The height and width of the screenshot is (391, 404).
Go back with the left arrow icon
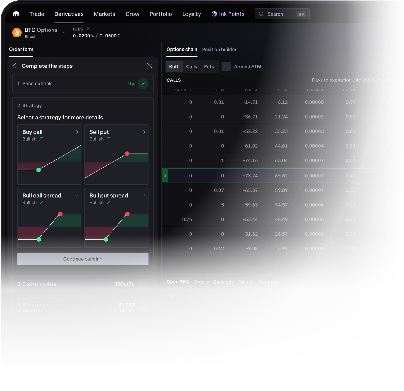[x=16, y=66]
